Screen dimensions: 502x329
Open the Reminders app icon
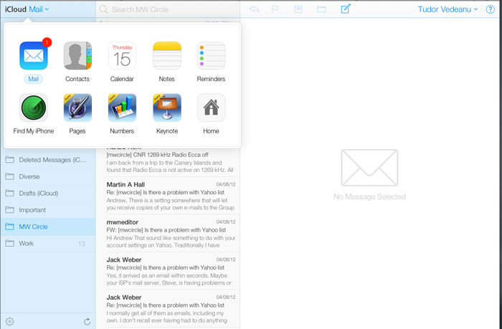coord(211,56)
